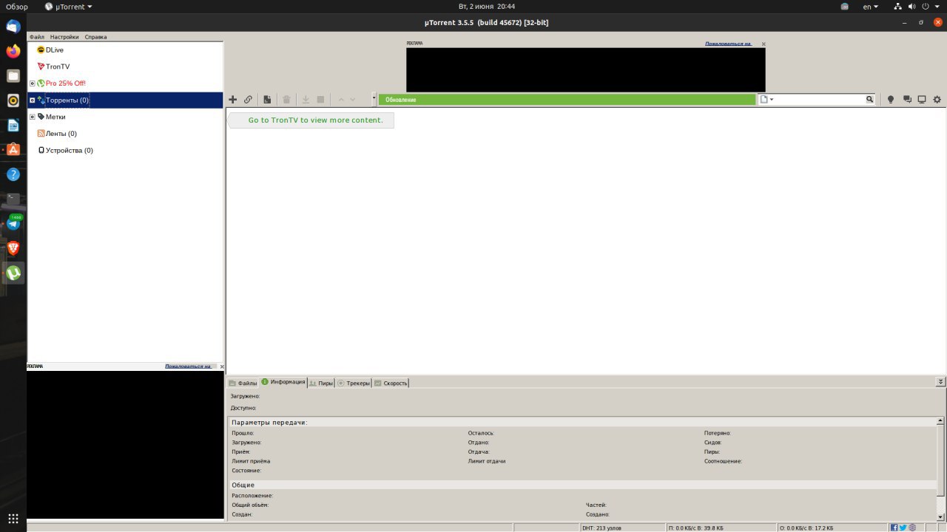Click the green Обновление update bar
This screenshot has height=532, width=947.
567,100
